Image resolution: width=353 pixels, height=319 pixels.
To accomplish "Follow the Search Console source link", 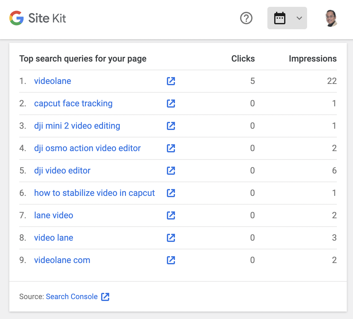I will pos(72,296).
